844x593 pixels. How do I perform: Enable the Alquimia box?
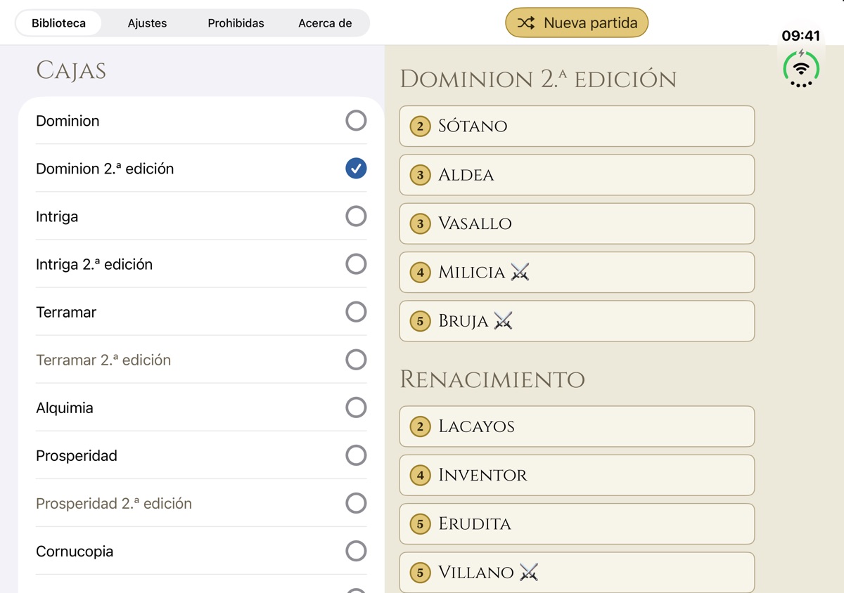click(356, 408)
